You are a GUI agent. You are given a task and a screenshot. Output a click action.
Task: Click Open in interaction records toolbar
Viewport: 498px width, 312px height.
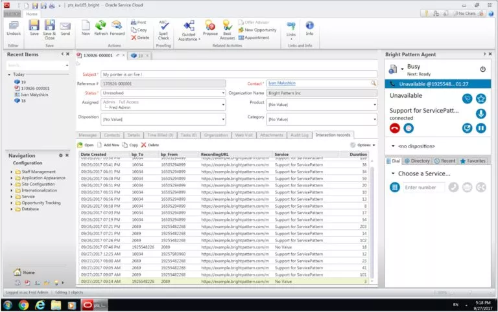86,145
